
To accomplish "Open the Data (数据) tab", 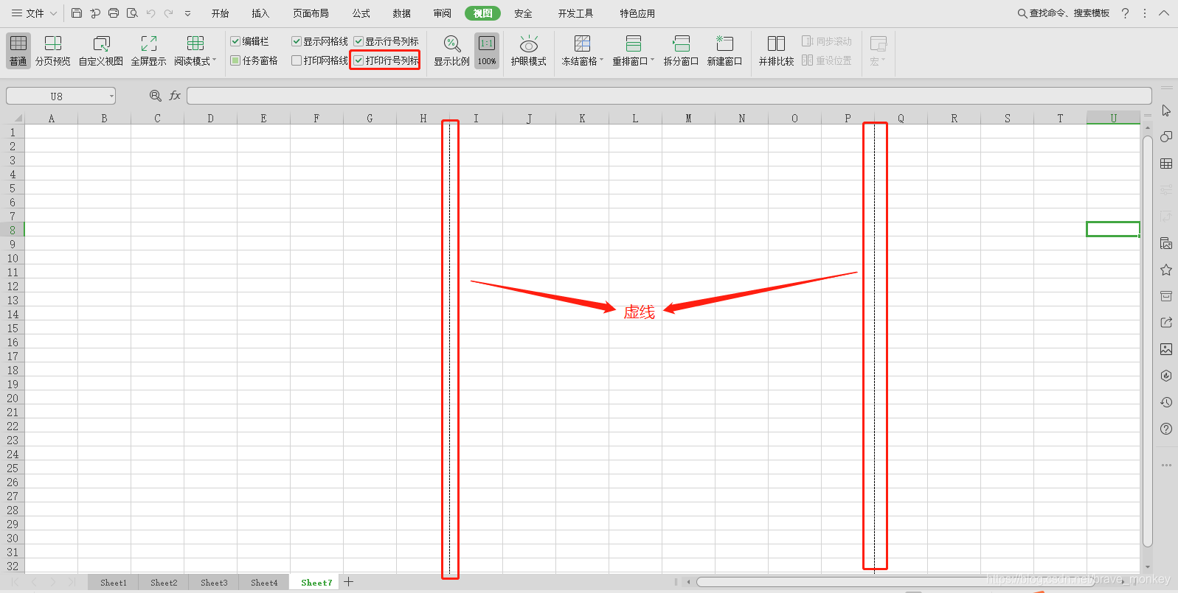I will pos(402,13).
